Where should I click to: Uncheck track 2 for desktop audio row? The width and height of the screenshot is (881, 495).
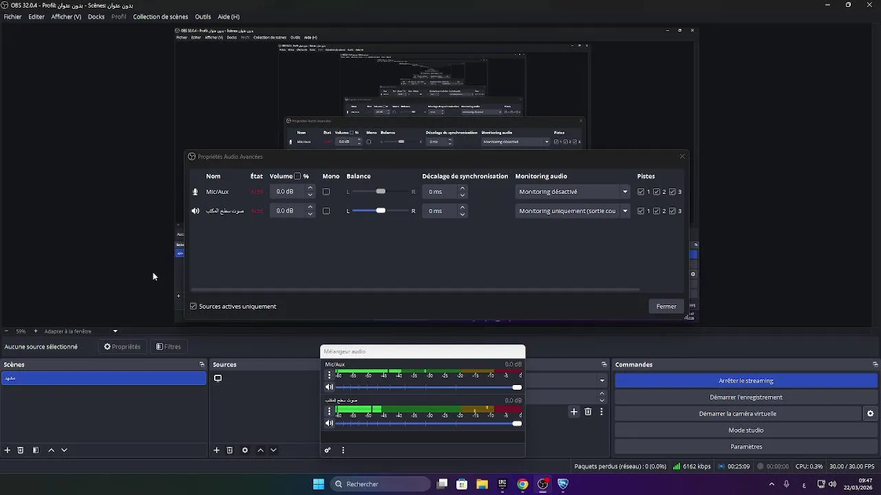(657, 211)
